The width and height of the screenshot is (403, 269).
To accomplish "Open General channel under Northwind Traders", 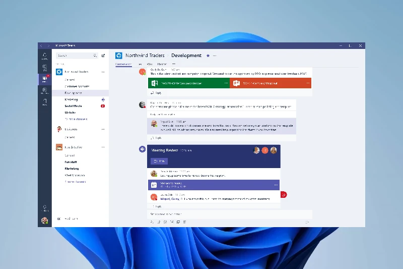I will (x=70, y=80).
